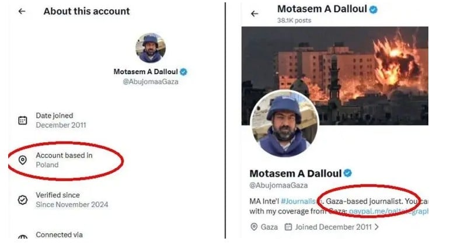Click the location pin beside Account based in
The width and height of the screenshot is (450, 245).
[x=23, y=160]
